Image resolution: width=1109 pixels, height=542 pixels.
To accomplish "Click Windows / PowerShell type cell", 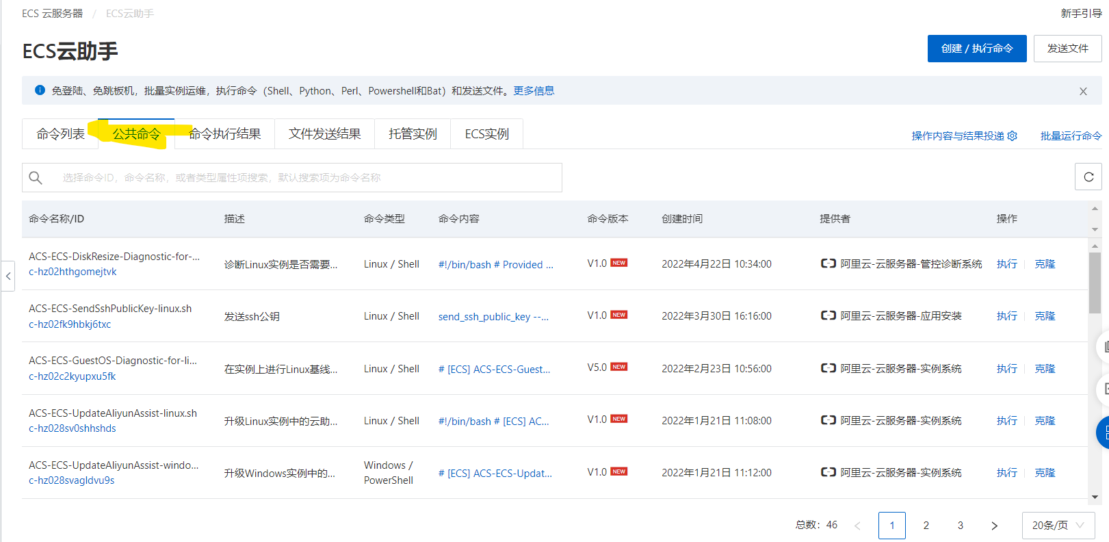I will [x=389, y=473].
